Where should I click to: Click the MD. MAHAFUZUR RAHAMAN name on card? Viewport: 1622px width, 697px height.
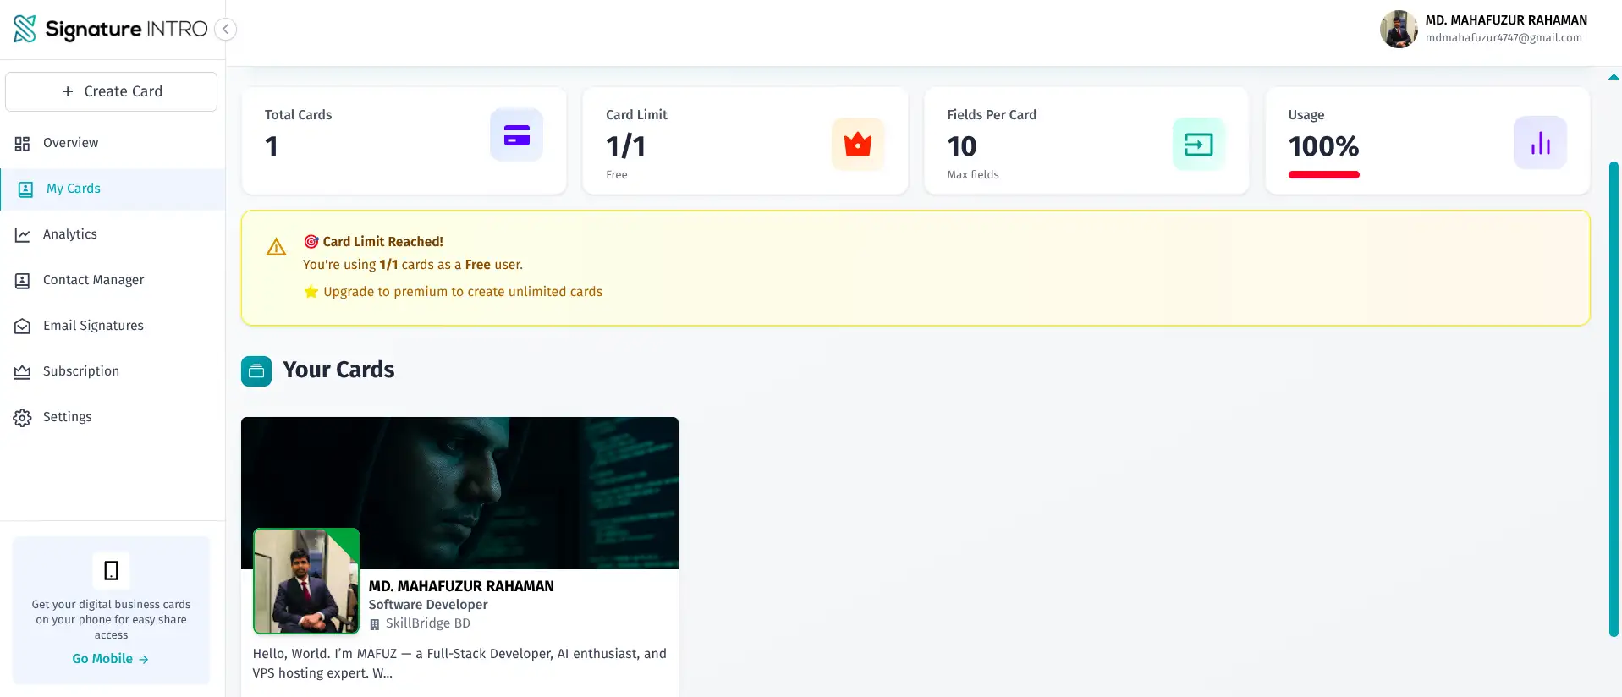pyautogui.click(x=461, y=586)
